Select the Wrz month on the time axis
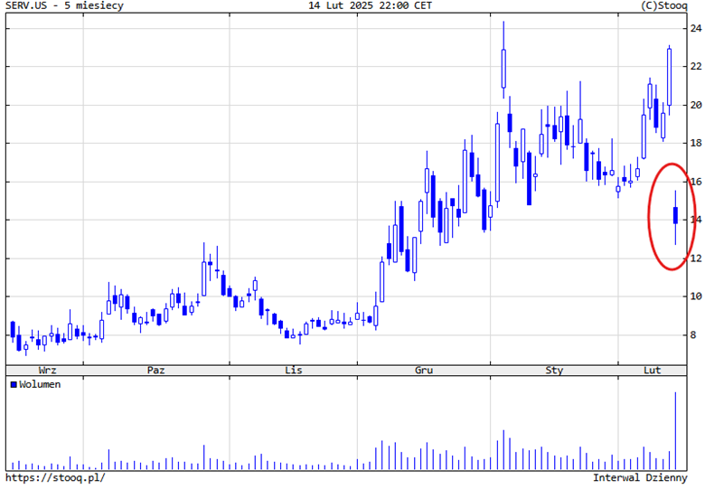705x489 pixels. click(49, 371)
